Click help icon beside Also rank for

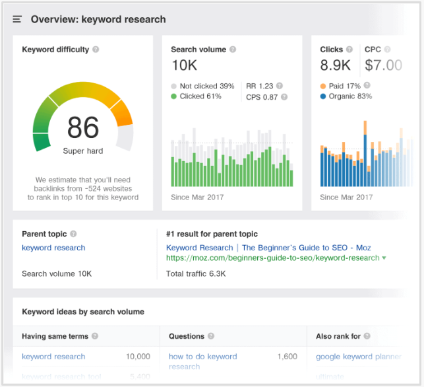(x=367, y=336)
